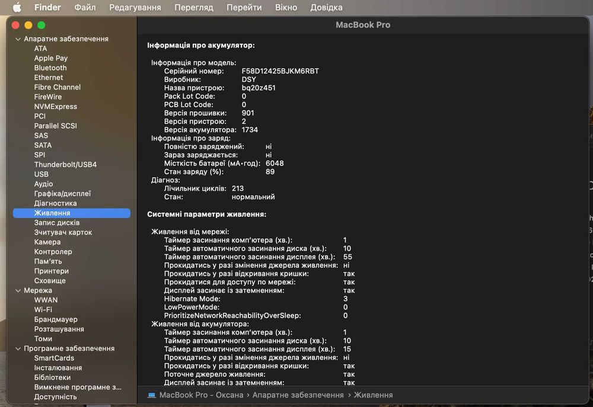Select Діагностика in the sidebar
593x407 pixels.
click(x=55, y=203)
